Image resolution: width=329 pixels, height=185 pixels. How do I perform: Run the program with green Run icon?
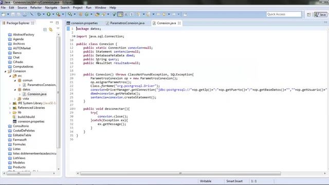[49, 14]
